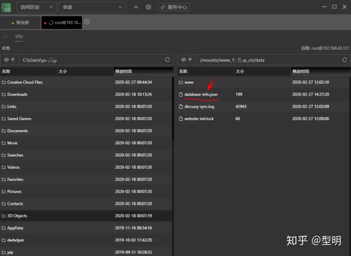Open the 会话 dropdown
Screen dimensions: 351x256
pos(92,7)
